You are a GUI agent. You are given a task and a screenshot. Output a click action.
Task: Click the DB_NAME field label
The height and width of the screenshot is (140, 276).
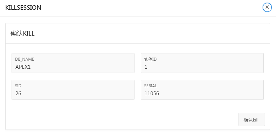25,59
